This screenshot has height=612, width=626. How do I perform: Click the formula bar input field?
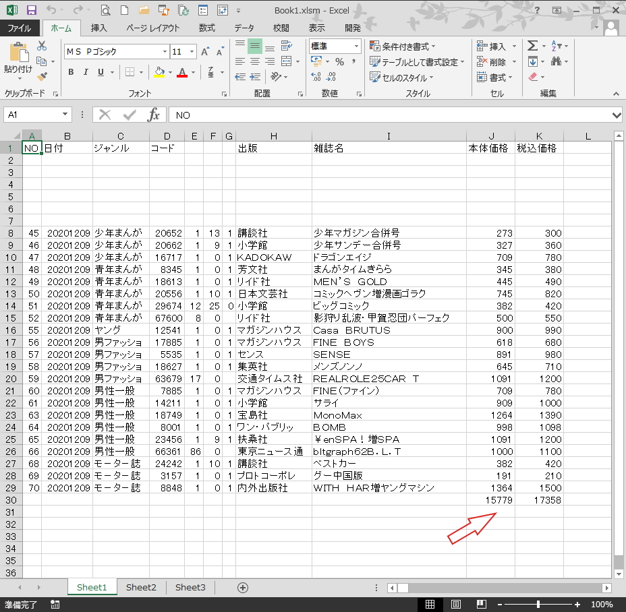click(389, 115)
